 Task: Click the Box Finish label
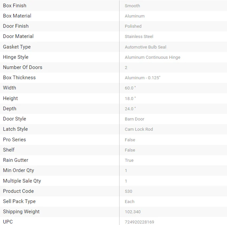coord(15,5)
